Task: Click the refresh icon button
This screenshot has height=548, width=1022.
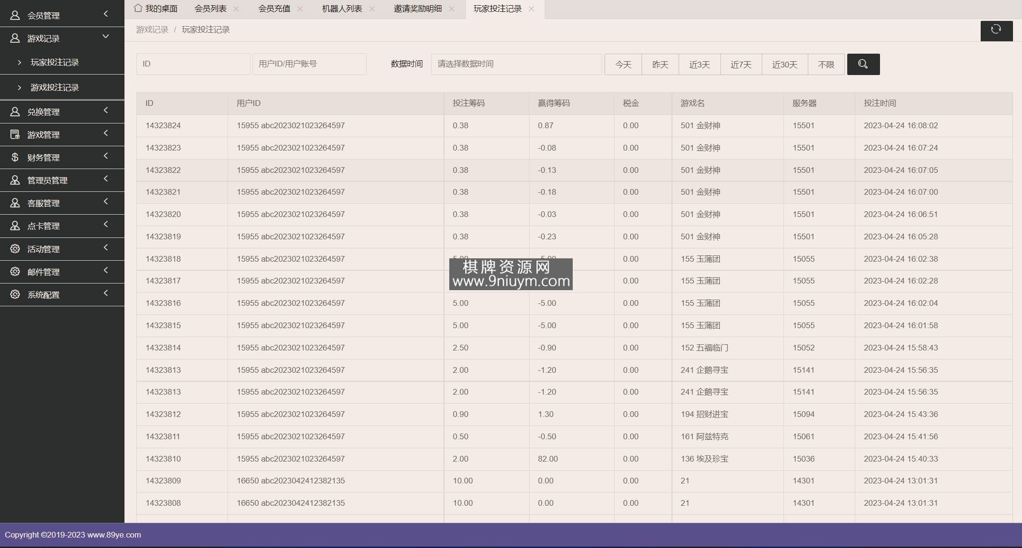Action: 996,30
